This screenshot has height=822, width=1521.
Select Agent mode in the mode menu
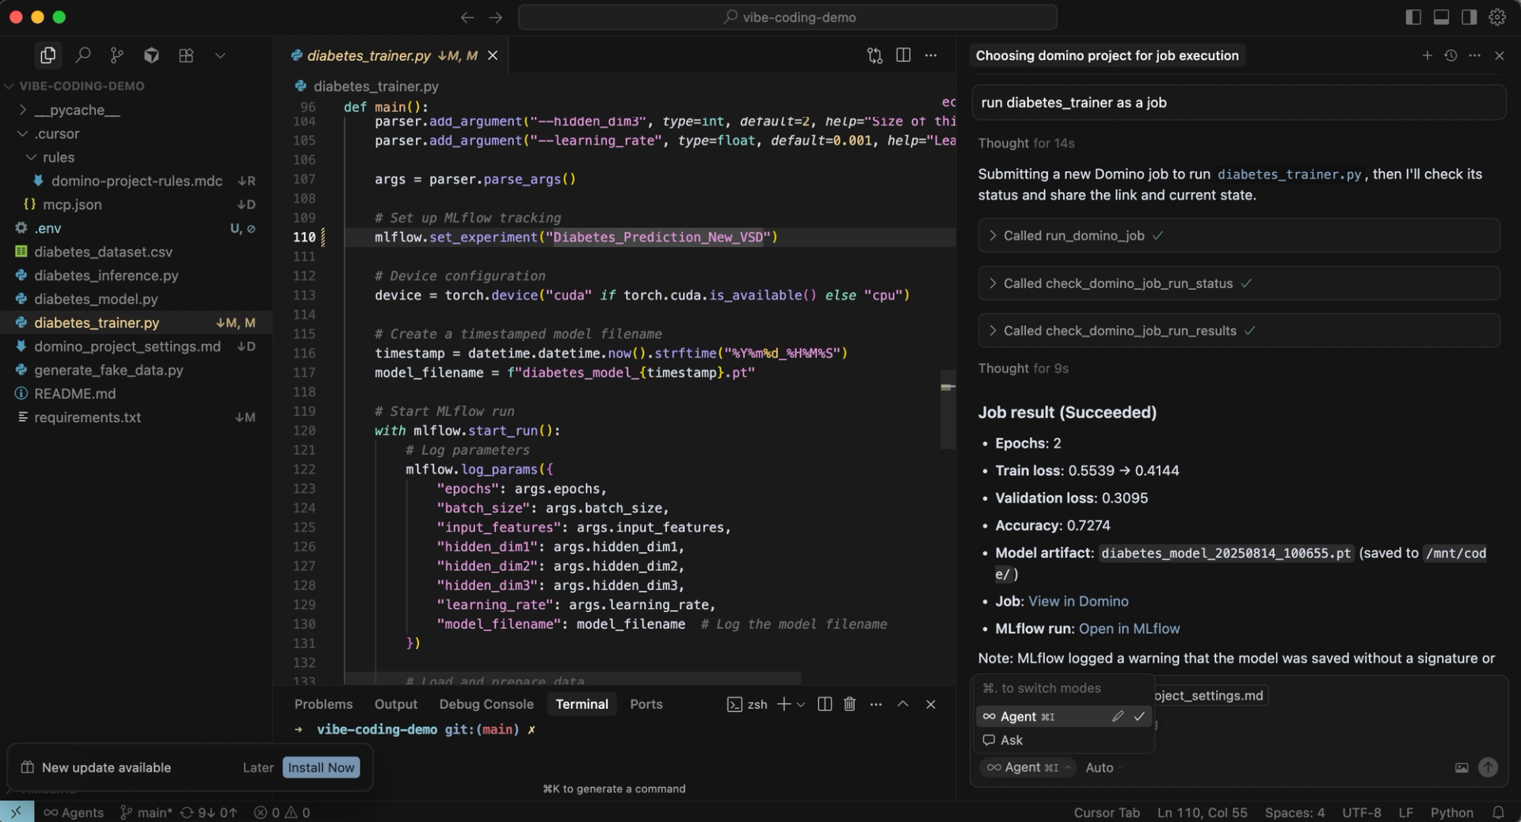click(x=1064, y=717)
